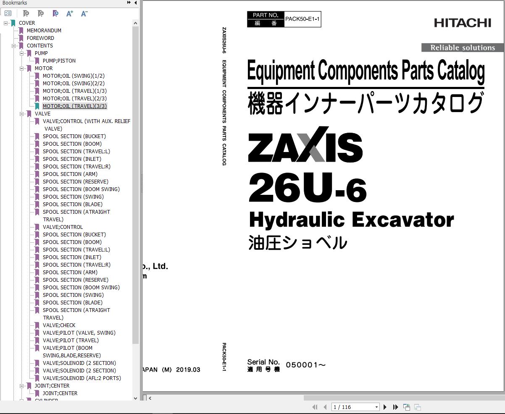Click the Hydraulic Excavator heading text

pyautogui.click(x=351, y=219)
